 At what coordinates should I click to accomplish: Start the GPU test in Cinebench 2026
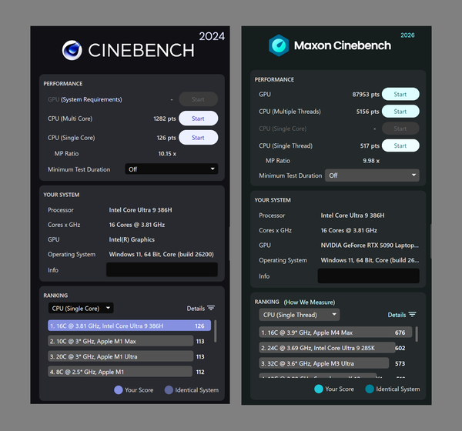pyautogui.click(x=400, y=94)
